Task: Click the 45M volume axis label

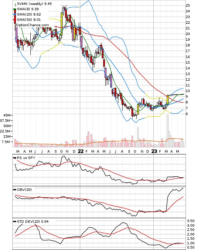Action: [8, 115]
